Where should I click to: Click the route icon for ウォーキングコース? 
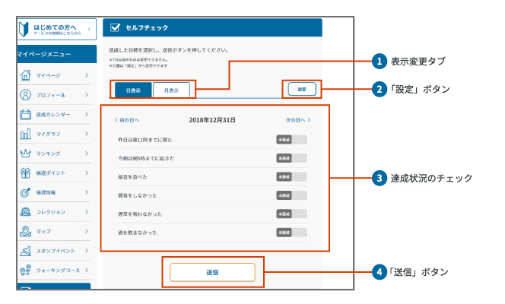(x=25, y=271)
